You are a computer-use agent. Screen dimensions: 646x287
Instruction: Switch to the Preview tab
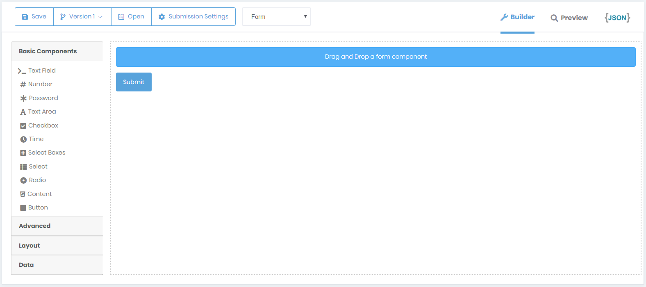pyautogui.click(x=569, y=18)
